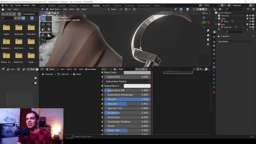Screen dimensions: 256x144
Task: Click the image editor pan hand icon
Action: click(x=36, y=83)
